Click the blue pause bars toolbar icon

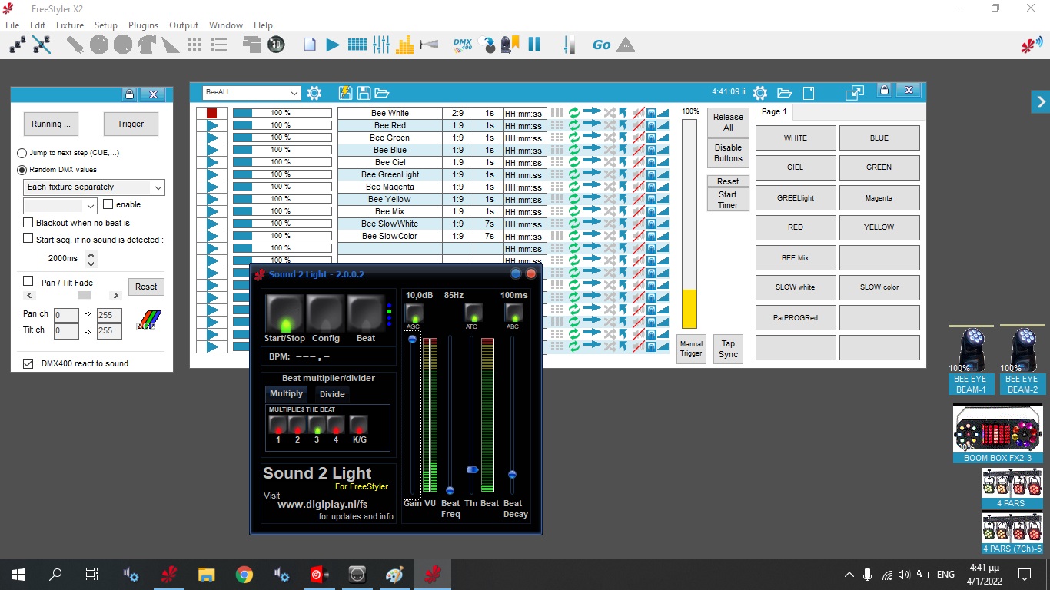pyautogui.click(x=534, y=45)
